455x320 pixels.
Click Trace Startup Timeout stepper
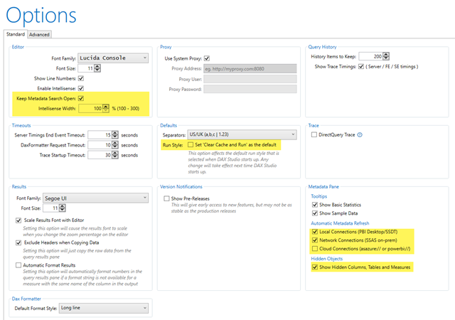[115, 155]
